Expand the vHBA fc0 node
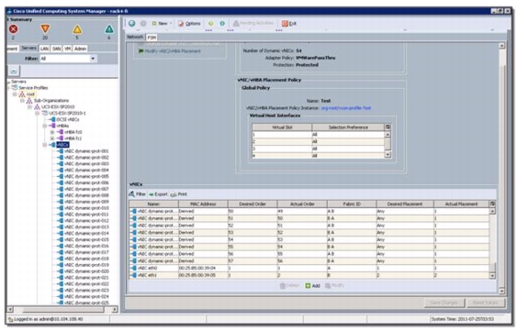The height and width of the screenshot is (331, 529). [x=52, y=132]
